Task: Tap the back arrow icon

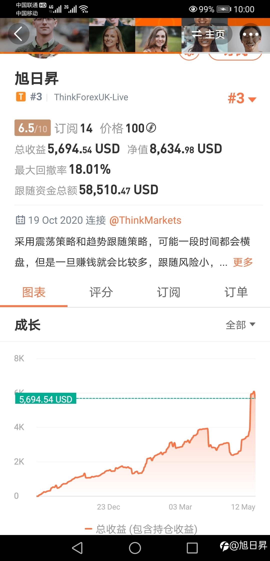Action: tap(18, 34)
